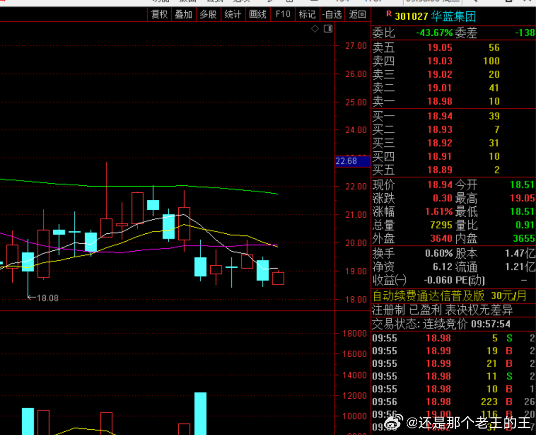Select the tallest cyan volume bar
The width and height of the screenshot is (536, 435).
click(200, 413)
